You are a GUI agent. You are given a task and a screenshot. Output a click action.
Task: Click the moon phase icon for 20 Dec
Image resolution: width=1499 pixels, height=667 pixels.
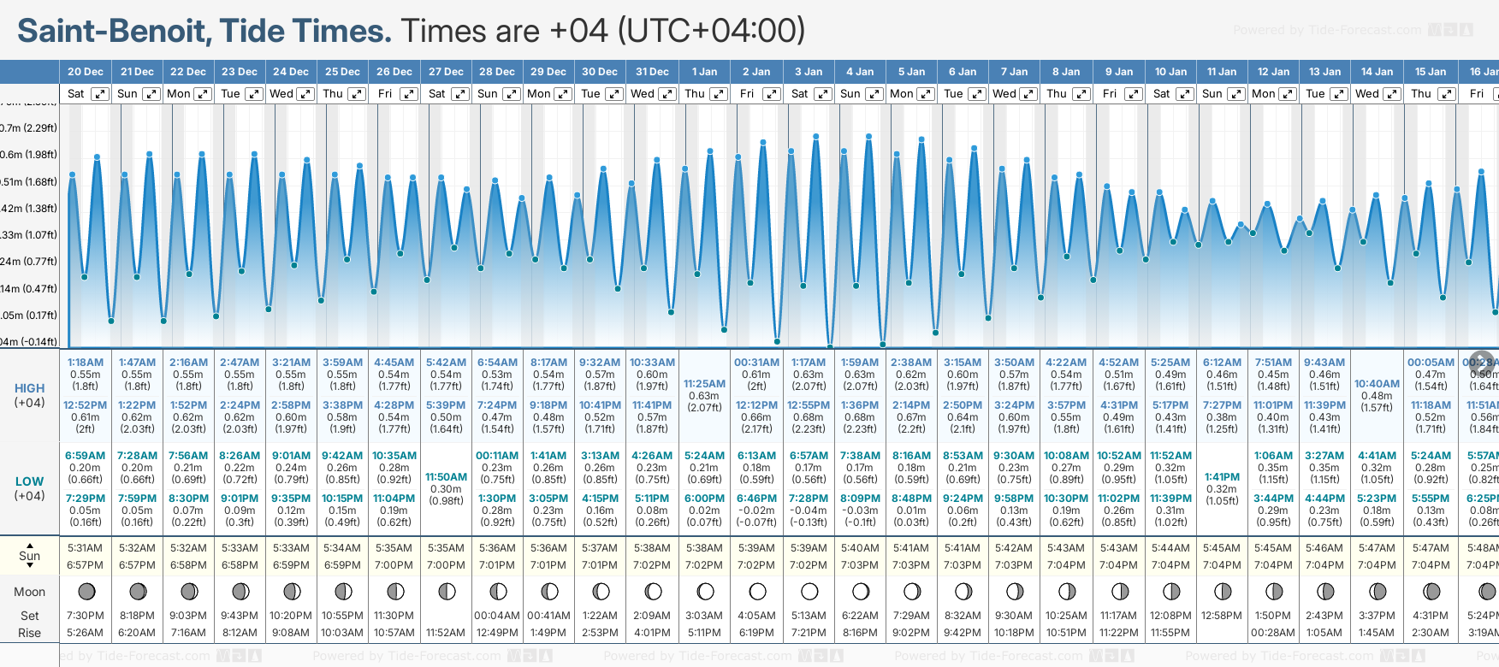[x=86, y=591]
